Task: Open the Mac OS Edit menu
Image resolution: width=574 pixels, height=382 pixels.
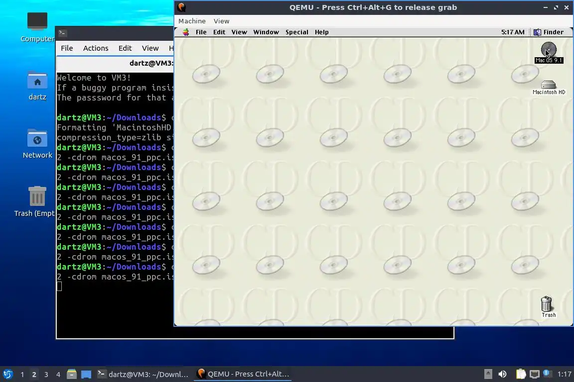Action: click(x=219, y=32)
